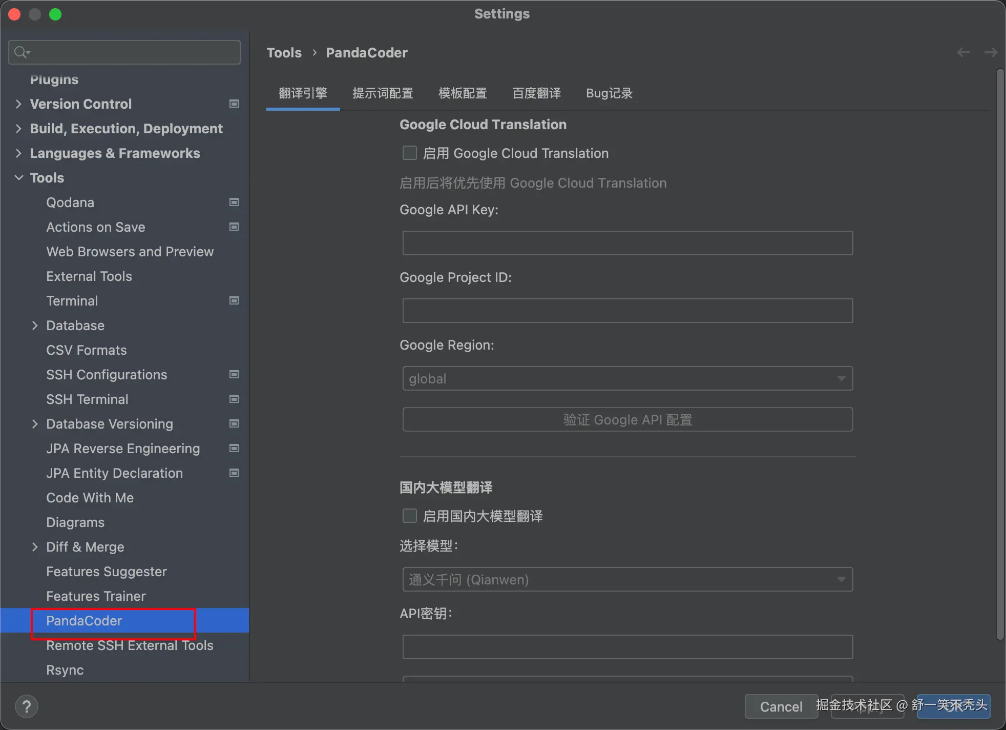Open the 通义千问 (Qianwen) model dropdown
The image size is (1006, 730).
coord(627,580)
